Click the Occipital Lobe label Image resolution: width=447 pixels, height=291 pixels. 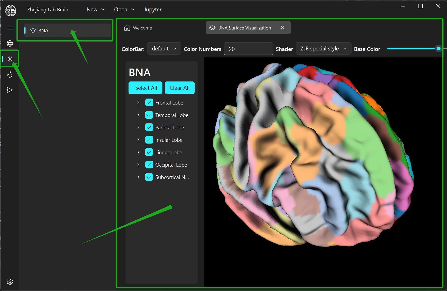coord(171,165)
